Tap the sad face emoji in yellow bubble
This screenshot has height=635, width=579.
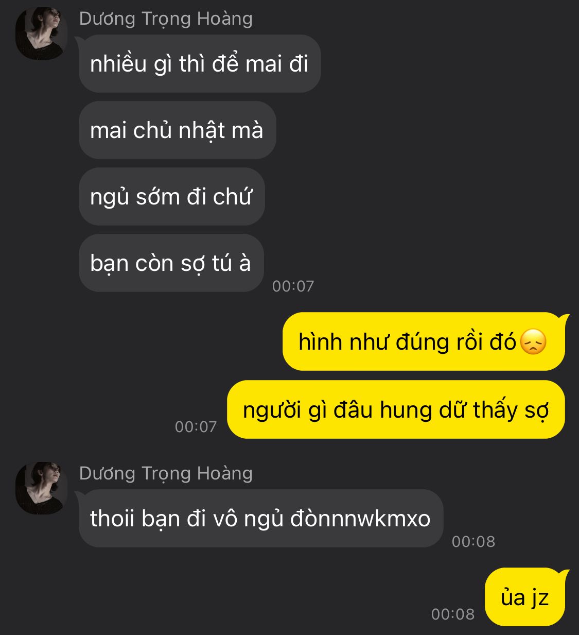pos(533,342)
